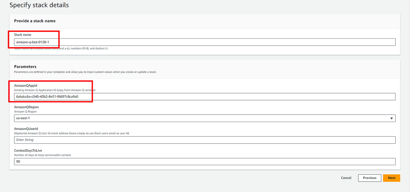Click the ContextDaysToLive field showing 90
The image size is (411, 192).
(205, 162)
